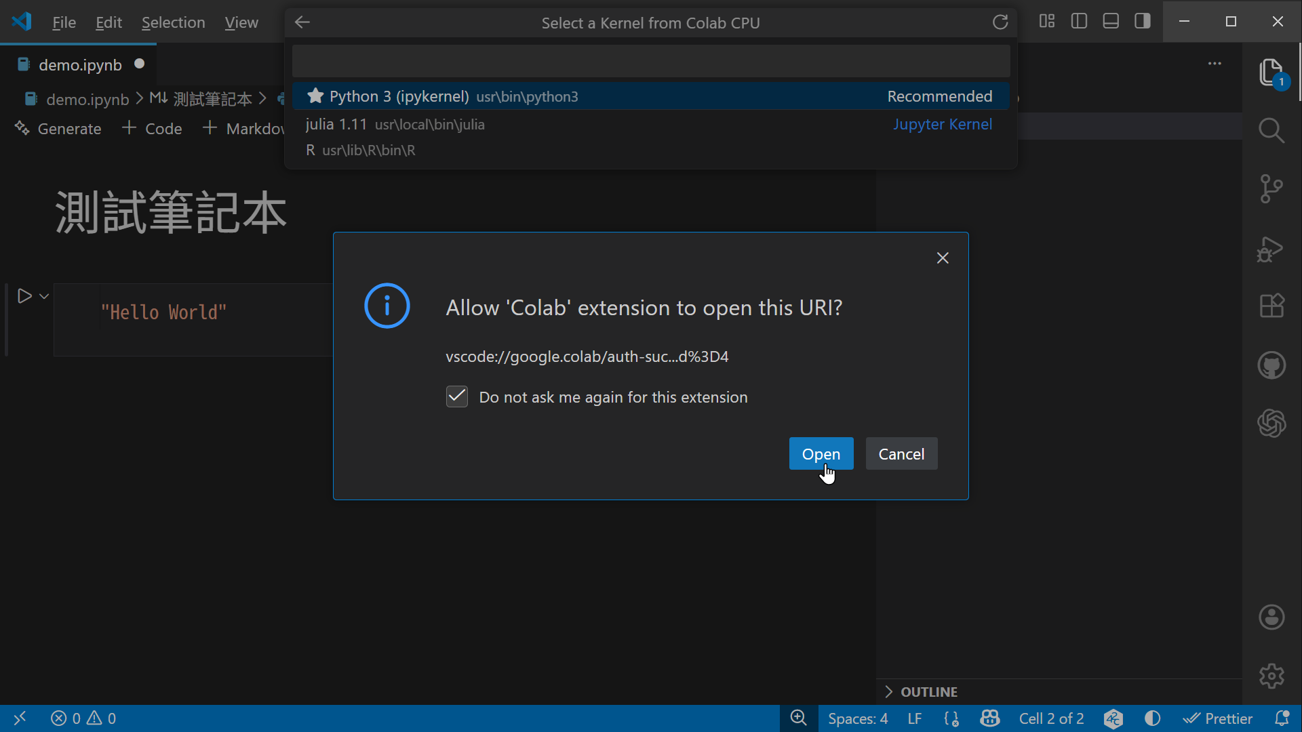Viewport: 1302px width, 732px height.
Task: Click Copilot status icon in status bar
Action: tap(990, 718)
